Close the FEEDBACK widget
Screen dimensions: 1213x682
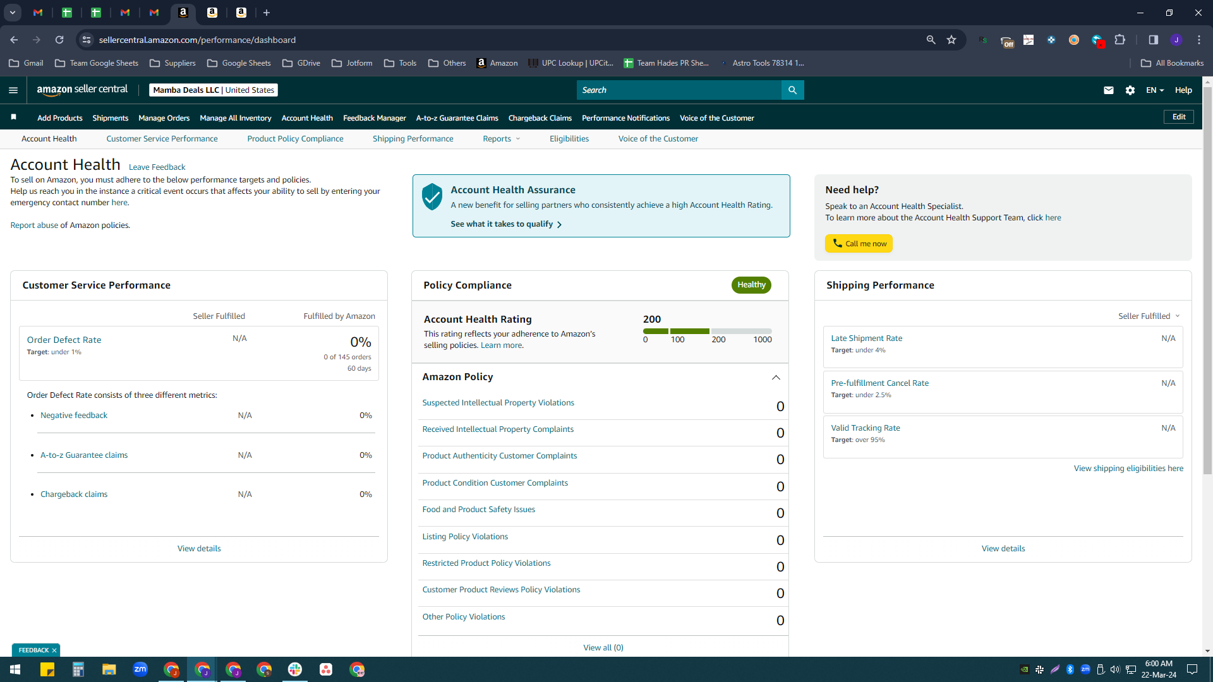point(54,650)
